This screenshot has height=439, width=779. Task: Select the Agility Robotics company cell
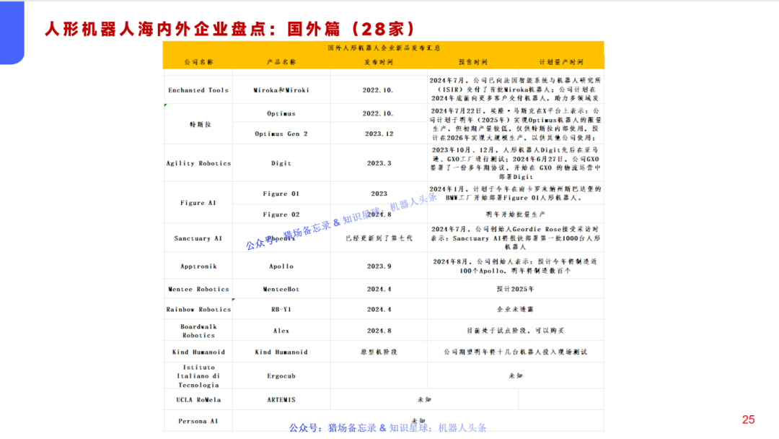point(198,163)
